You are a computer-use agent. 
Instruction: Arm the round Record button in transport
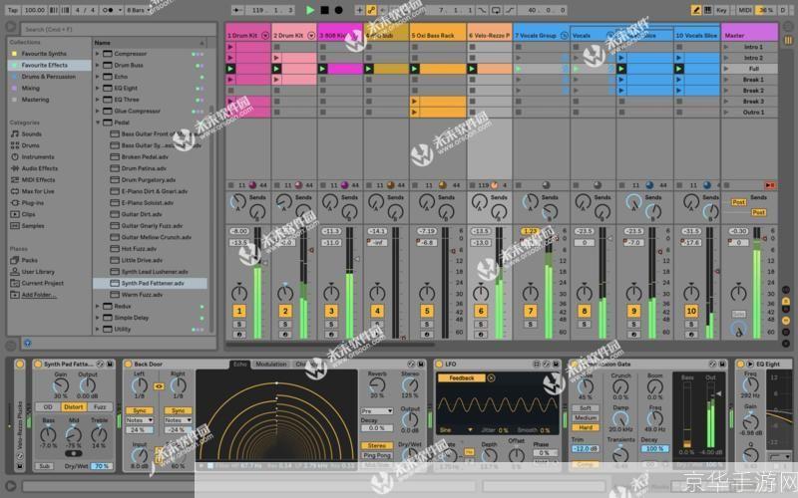pyautogui.click(x=339, y=10)
